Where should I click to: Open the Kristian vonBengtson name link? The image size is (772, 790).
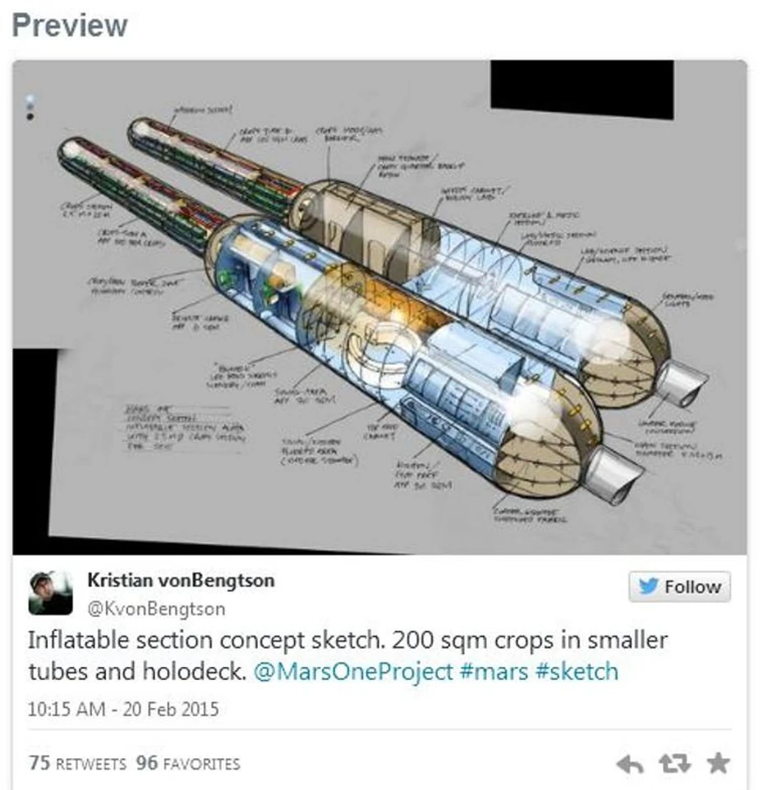(x=181, y=581)
